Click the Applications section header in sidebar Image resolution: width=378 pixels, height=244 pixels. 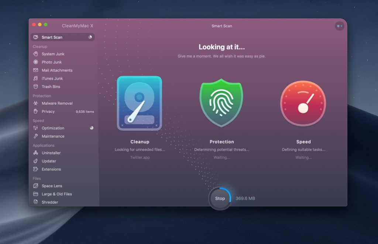coord(44,145)
